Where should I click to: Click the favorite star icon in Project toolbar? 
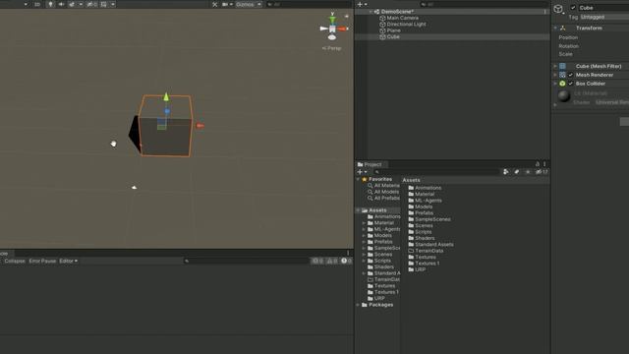[528, 172]
